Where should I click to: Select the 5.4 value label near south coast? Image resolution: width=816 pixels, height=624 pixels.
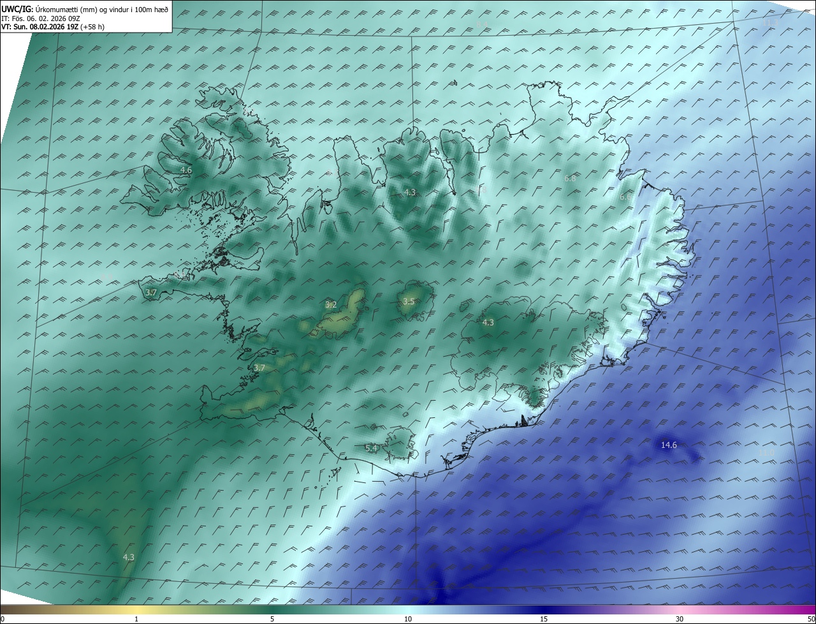click(371, 449)
